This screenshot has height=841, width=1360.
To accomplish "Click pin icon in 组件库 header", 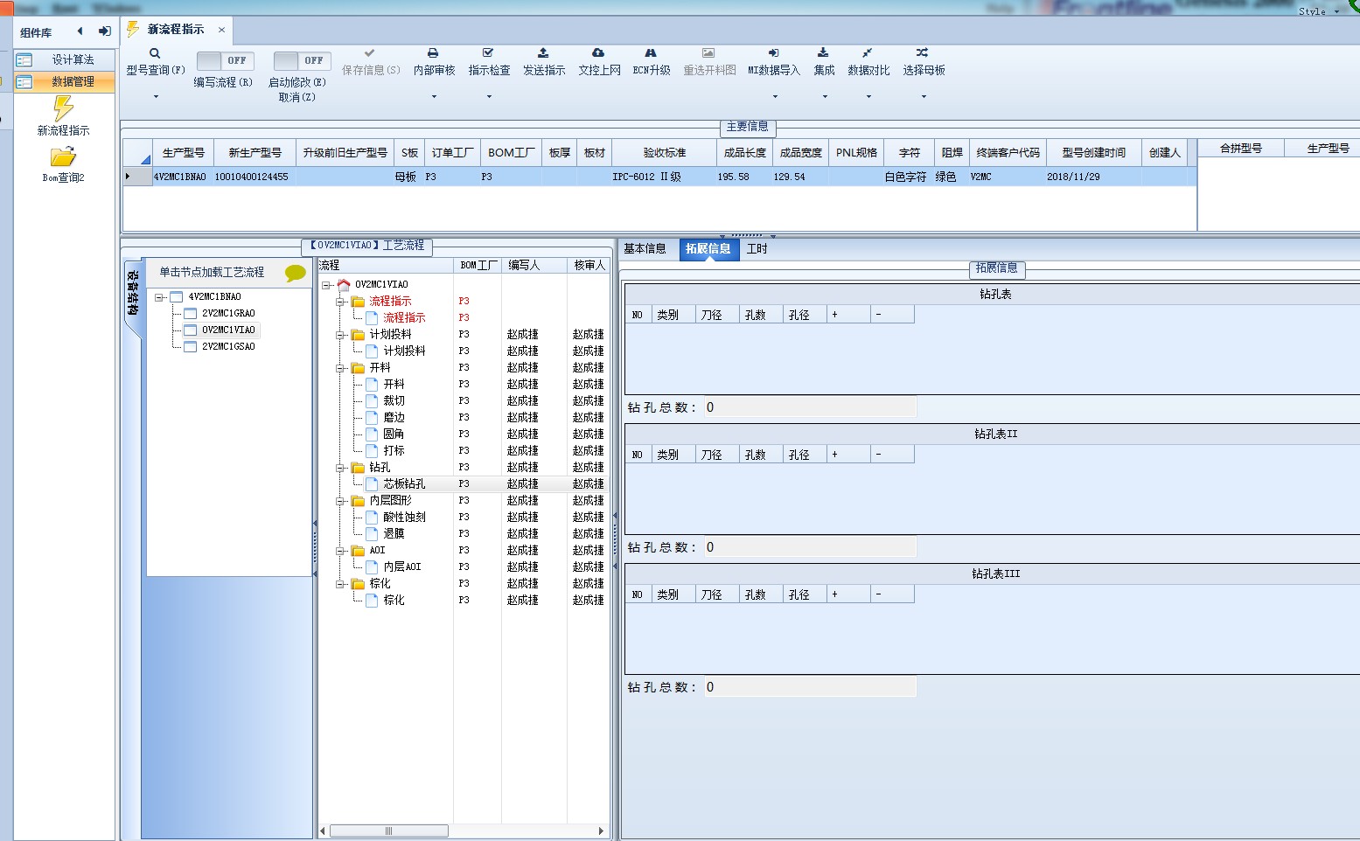I will click(105, 31).
